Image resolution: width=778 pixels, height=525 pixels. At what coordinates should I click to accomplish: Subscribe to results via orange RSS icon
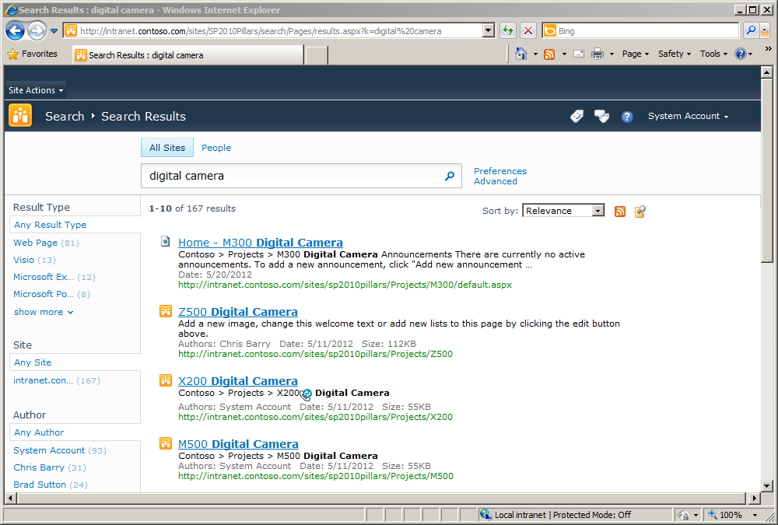tap(620, 212)
